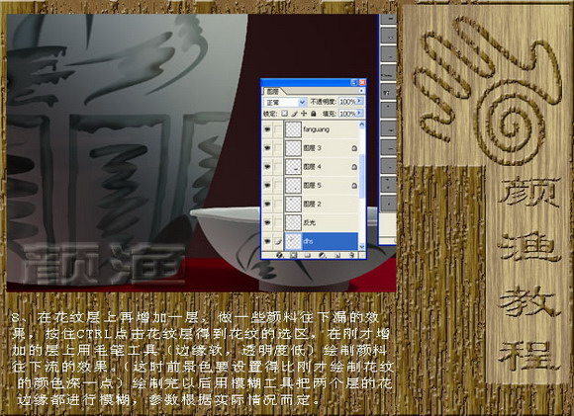Image resolution: width=574 pixels, height=416 pixels.
Task: Click lock indicator on 图层 4
Action: (354, 167)
